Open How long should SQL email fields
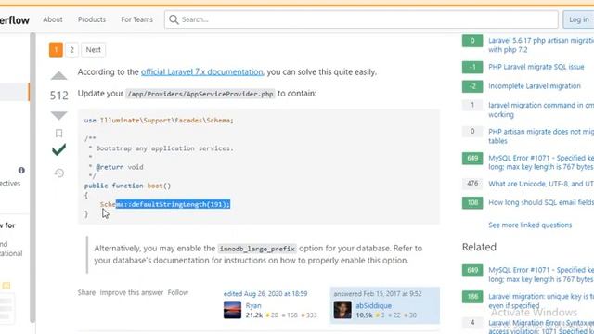594x334 pixels. point(541,202)
